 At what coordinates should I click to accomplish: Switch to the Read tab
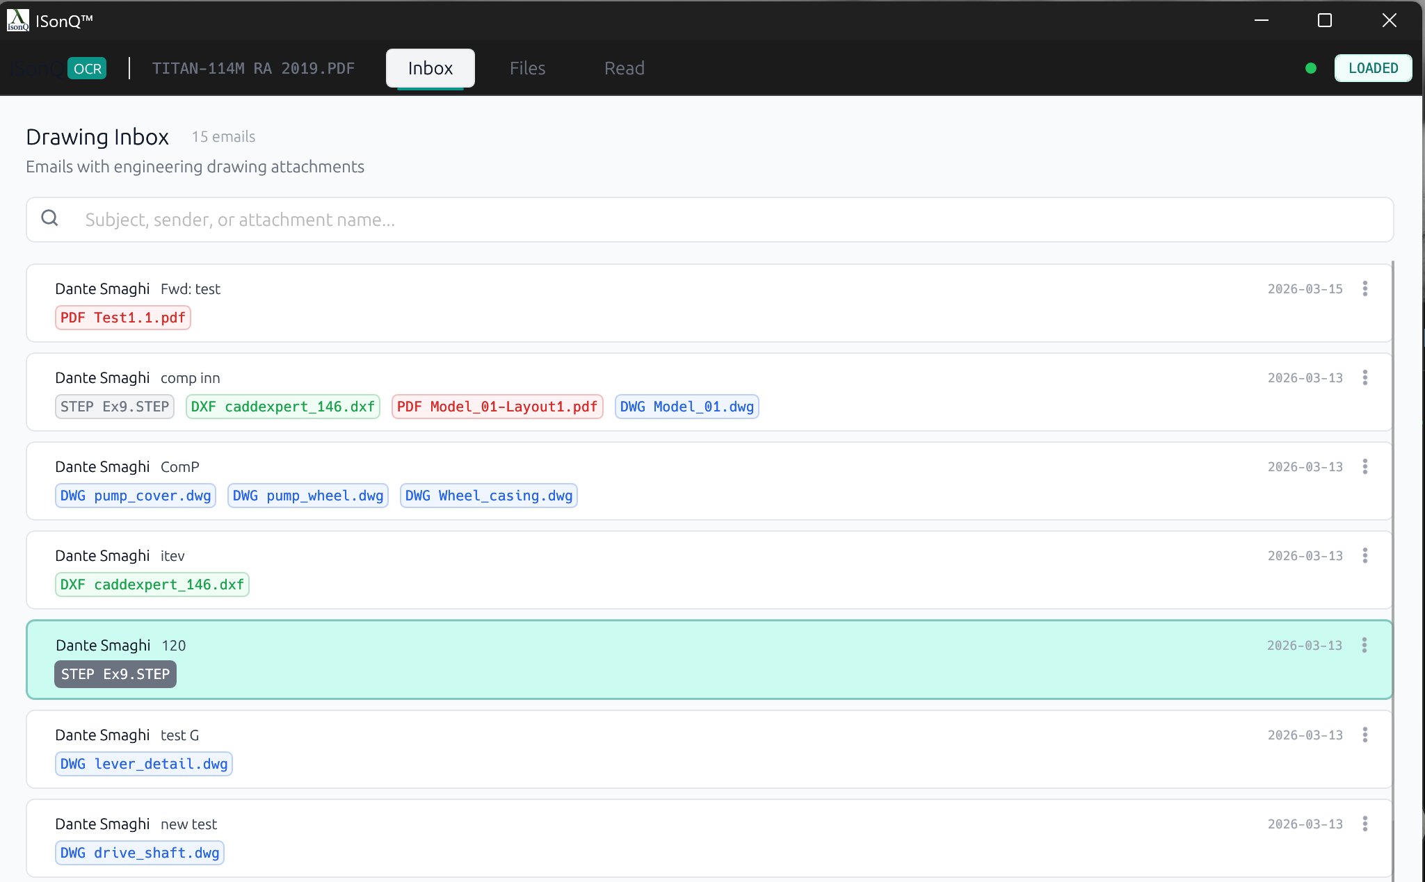(624, 68)
